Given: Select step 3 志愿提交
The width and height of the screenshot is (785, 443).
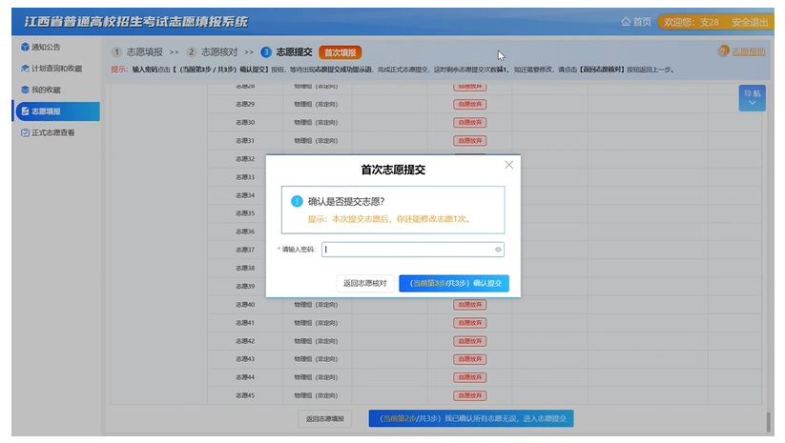Looking at the screenshot, I should [286, 51].
